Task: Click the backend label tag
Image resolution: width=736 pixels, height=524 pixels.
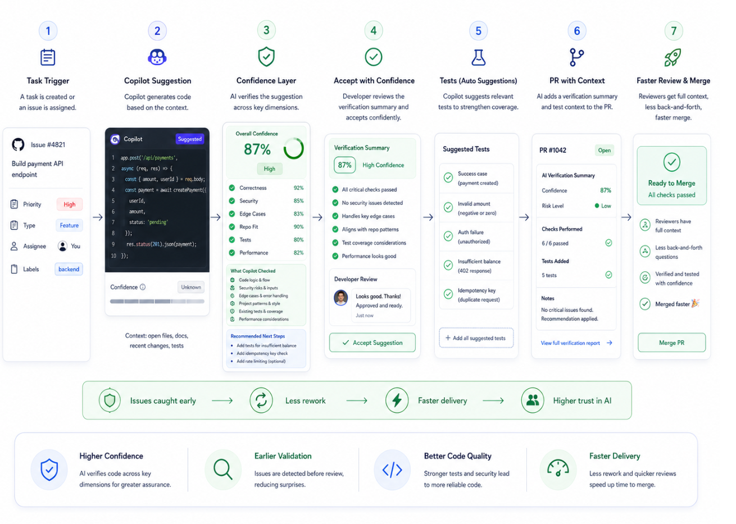Action: tap(69, 269)
